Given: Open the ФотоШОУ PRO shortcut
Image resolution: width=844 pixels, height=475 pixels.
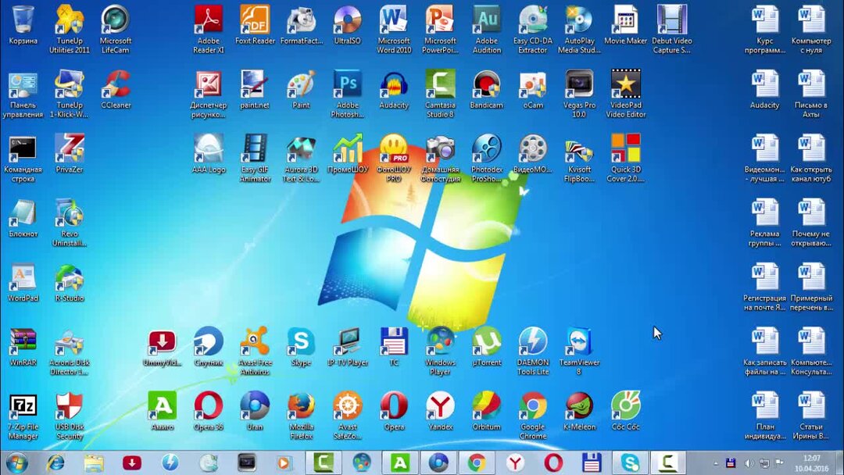Looking at the screenshot, I should [x=394, y=159].
